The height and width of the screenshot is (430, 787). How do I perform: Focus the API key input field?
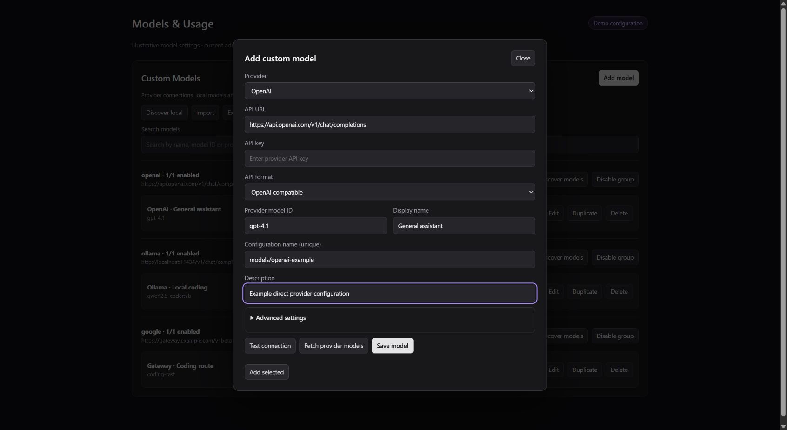(x=390, y=158)
